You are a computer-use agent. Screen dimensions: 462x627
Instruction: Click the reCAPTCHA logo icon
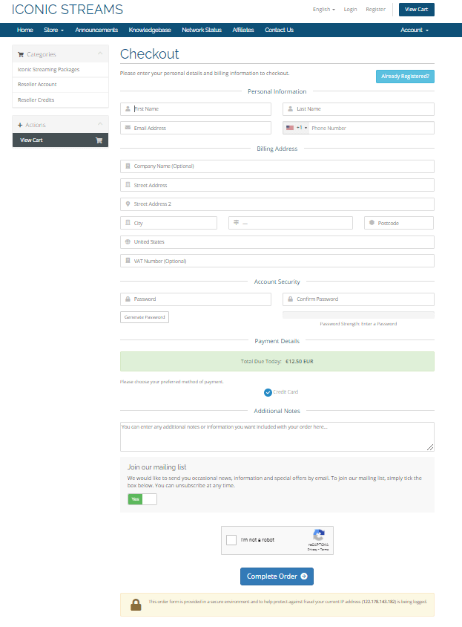318,536
